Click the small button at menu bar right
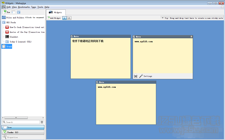Viewport: 225px width, 140px height. pos(222,7)
